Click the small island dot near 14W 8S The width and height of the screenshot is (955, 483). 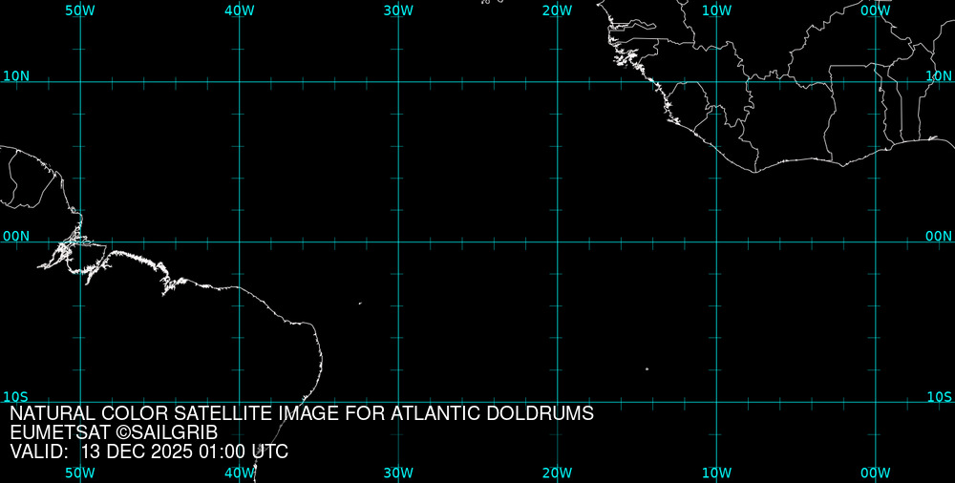[647, 368]
